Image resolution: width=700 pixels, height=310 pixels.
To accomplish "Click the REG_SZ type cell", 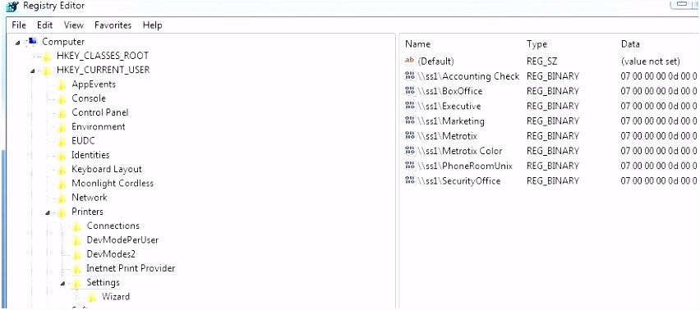I will [541, 61].
